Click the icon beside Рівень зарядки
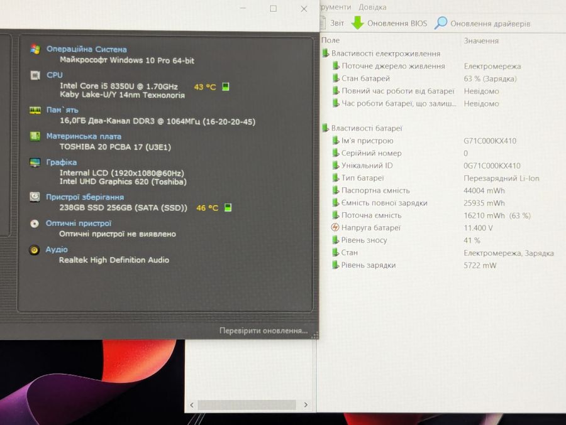Screen dimensions: 566x425 tap(335, 265)
